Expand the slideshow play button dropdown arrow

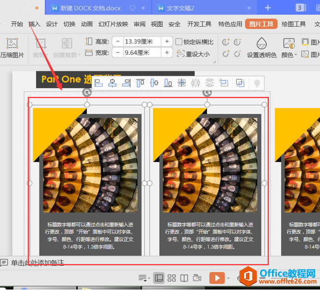point(229,278)
